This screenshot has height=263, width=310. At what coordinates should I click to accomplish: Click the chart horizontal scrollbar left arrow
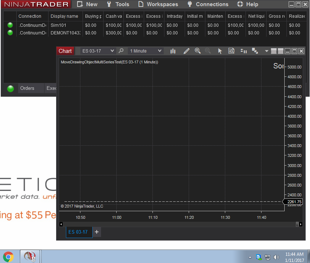pos(61,224)
